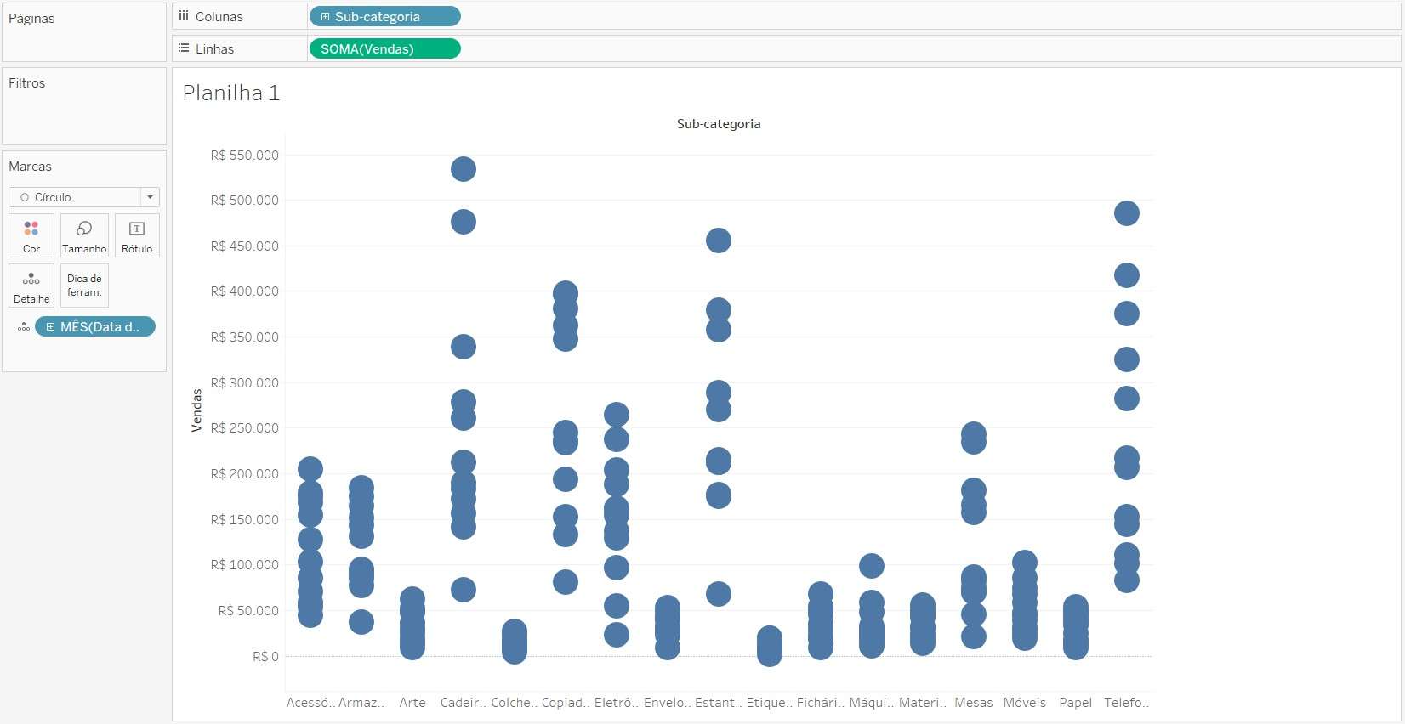Select the SOMA(Vendas) pill on Linhas
The image size is (1405, 724).
pos(385,49)
